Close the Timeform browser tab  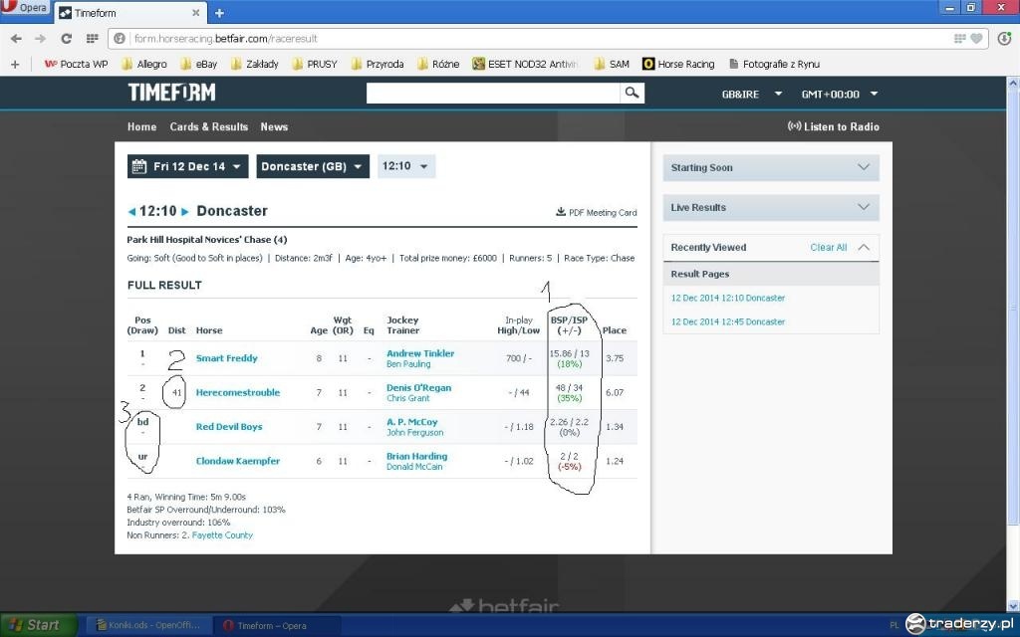[196, 13]
